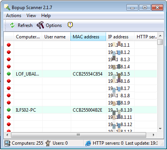
Task: Click the red status icon for 8.1.2
Action: pyautogui.click(x=9, y=52)
